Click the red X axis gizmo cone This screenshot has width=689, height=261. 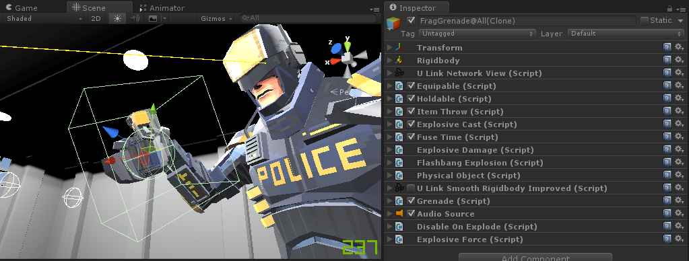pos(335,61)
